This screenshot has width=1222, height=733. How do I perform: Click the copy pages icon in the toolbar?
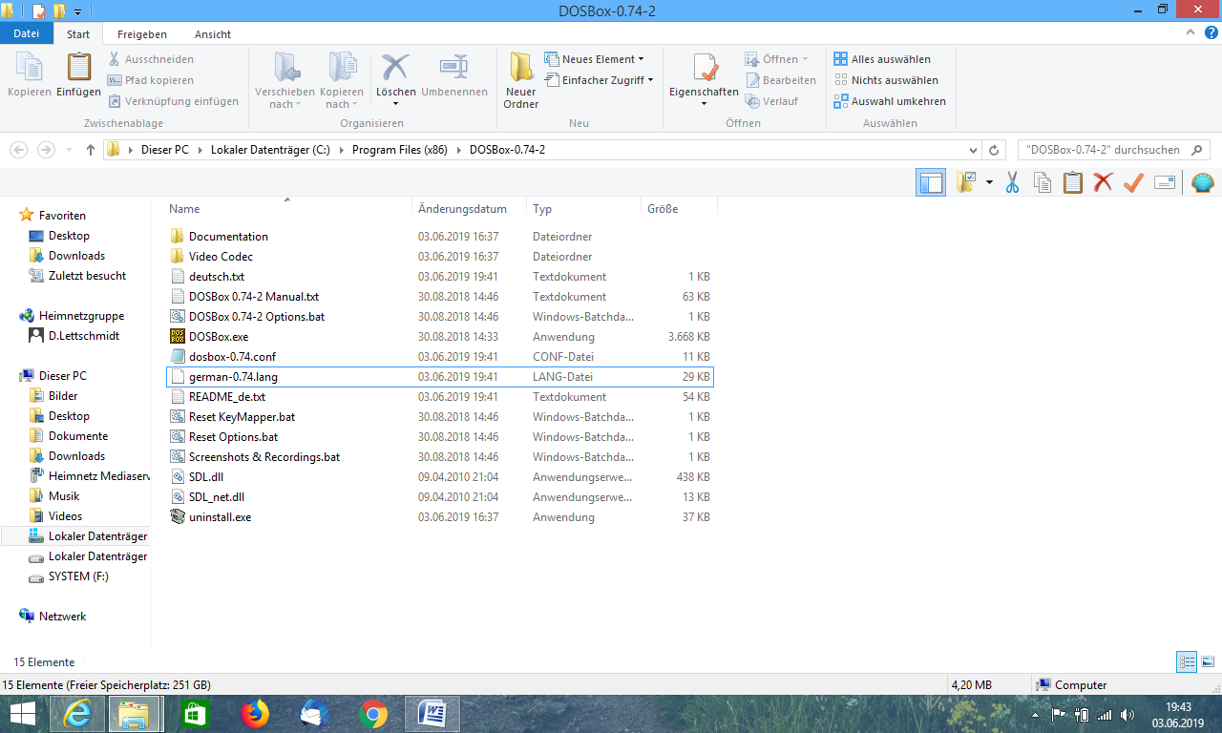pyautogui.click(x=1043, y=182)
